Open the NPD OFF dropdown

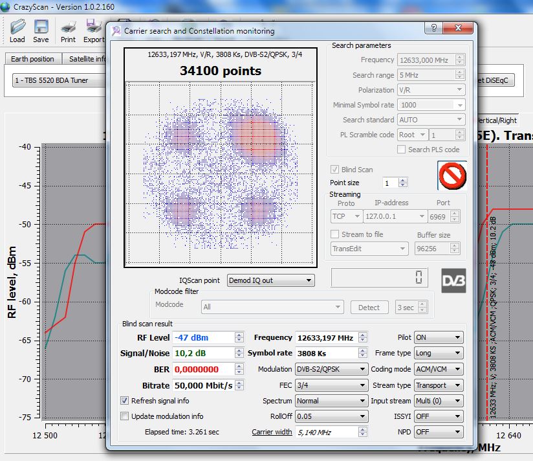pos(439,432)
